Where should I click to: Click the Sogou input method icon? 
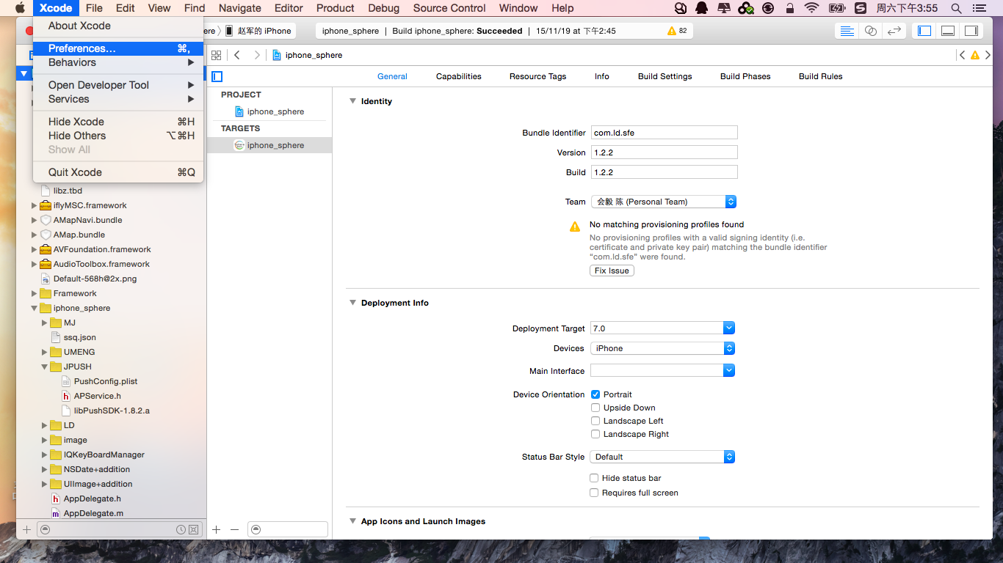861,8
